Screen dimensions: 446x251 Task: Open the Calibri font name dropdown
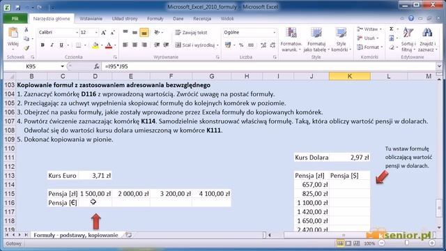click(77, 33)
